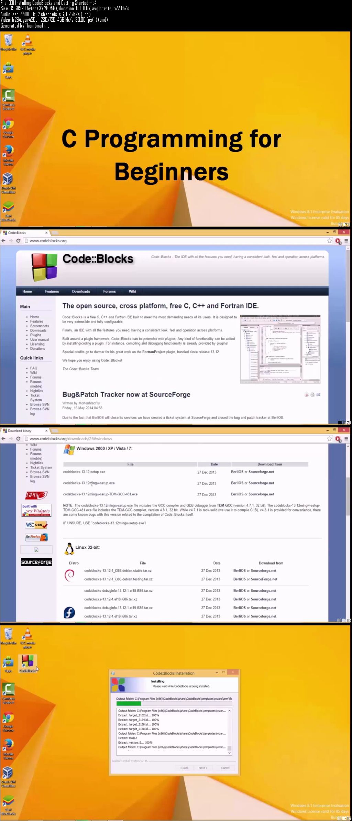Screen dimensions: 352x821
Task: Go back in the Download binary browser window
Action: pyautogui.click(x=3, y=439)
